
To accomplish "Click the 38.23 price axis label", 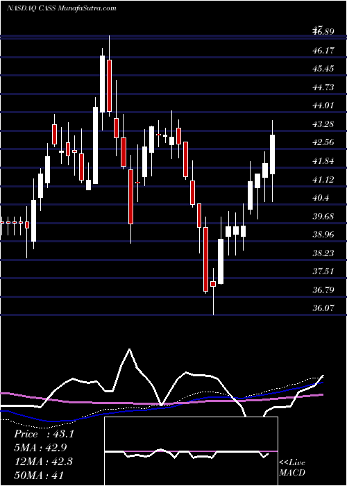I will pyautogui.click(x=324, y=253).
